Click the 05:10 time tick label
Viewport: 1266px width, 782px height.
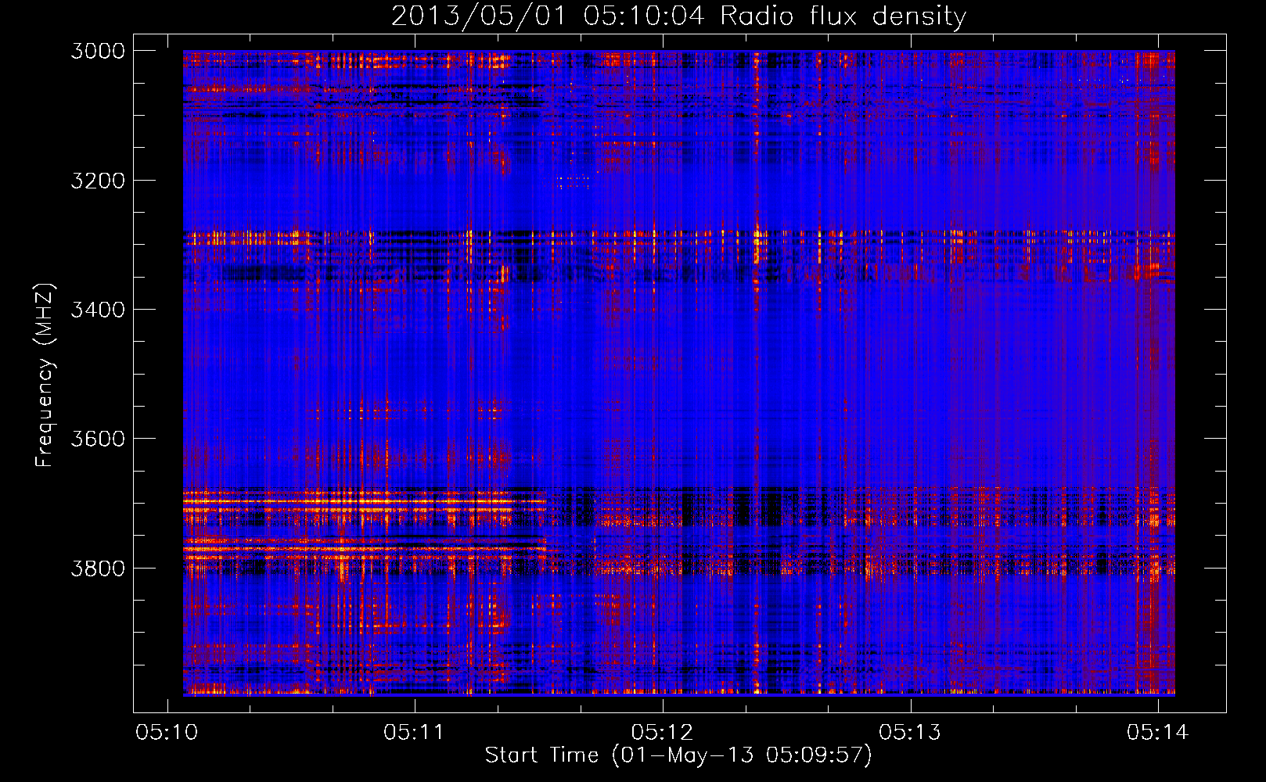coord(167,732)
